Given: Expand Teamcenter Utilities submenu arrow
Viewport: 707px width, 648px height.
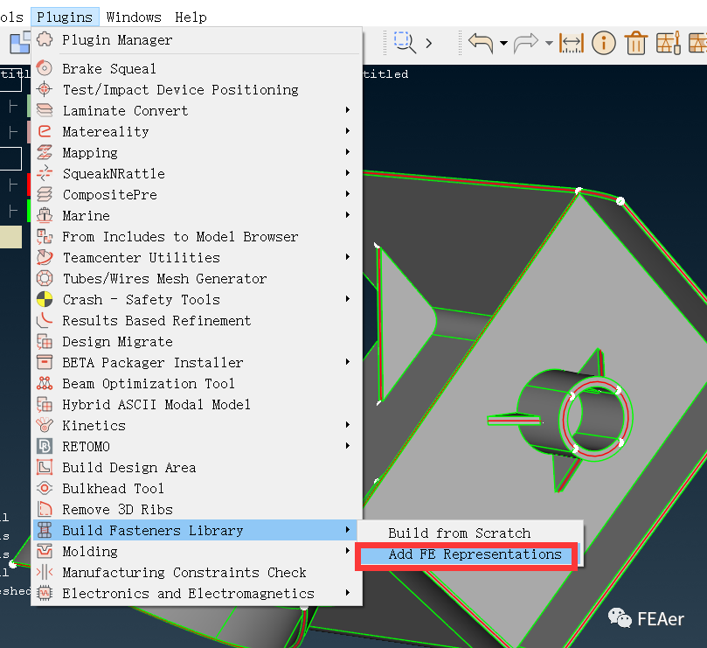Looking at the screenshot, I should pos(348,257).
